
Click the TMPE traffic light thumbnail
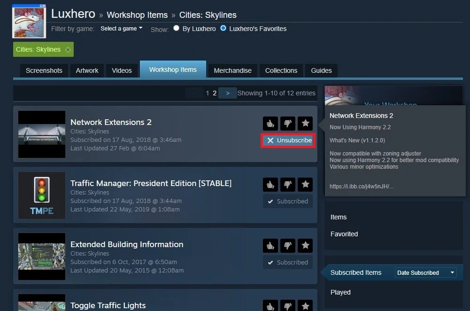click(42, 195)
